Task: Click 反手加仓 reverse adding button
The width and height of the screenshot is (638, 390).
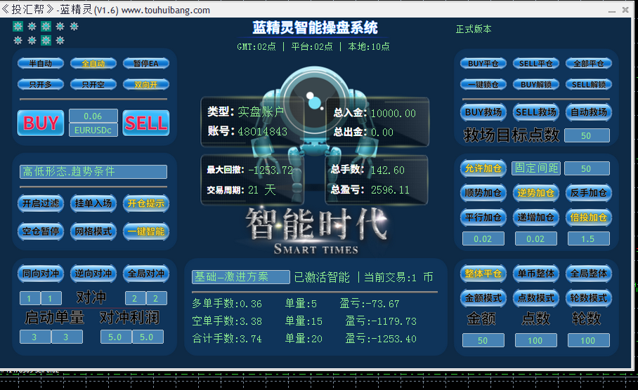Action: pos(589,193)
